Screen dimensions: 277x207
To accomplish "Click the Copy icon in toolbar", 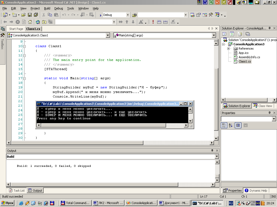I will pos(50,15).
